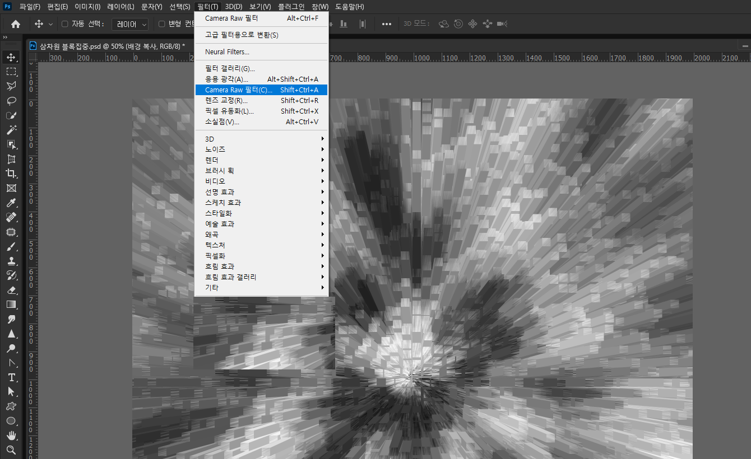Select the Lasso tool
Image resolution: width=751 pixels, height=459 pixels.
[11, 101]
